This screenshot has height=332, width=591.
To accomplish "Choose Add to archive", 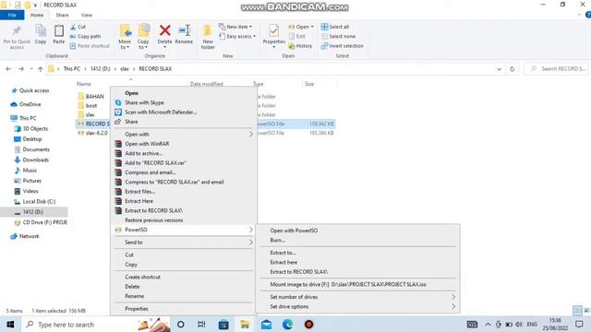I will (183, 154).
